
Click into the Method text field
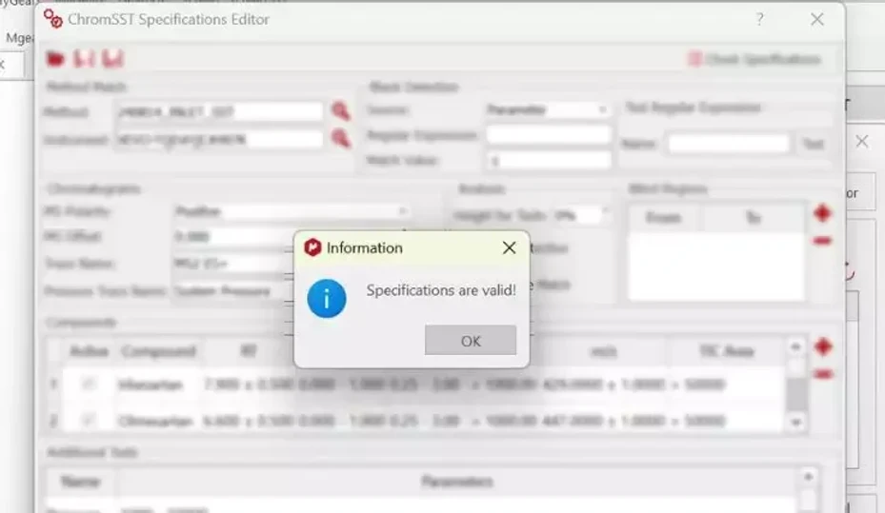tap(219, 111)
